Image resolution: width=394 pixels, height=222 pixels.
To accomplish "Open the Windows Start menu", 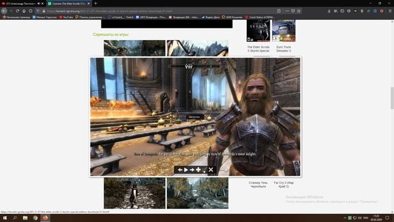I will point(5,218).
